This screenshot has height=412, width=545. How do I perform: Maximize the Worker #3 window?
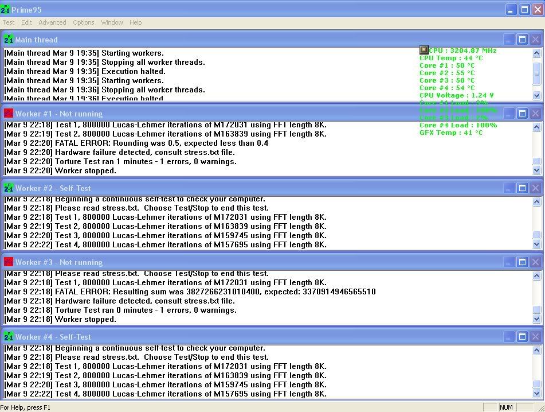pos(522,262)
